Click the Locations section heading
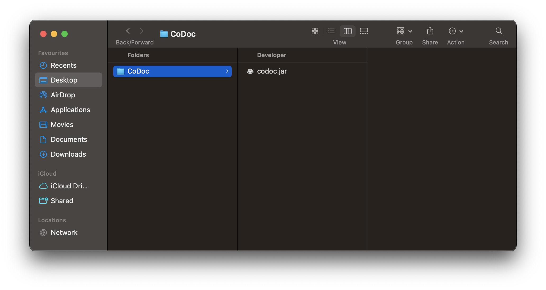Viewport: 546px width, 290px height. click(x=52, y=220)
